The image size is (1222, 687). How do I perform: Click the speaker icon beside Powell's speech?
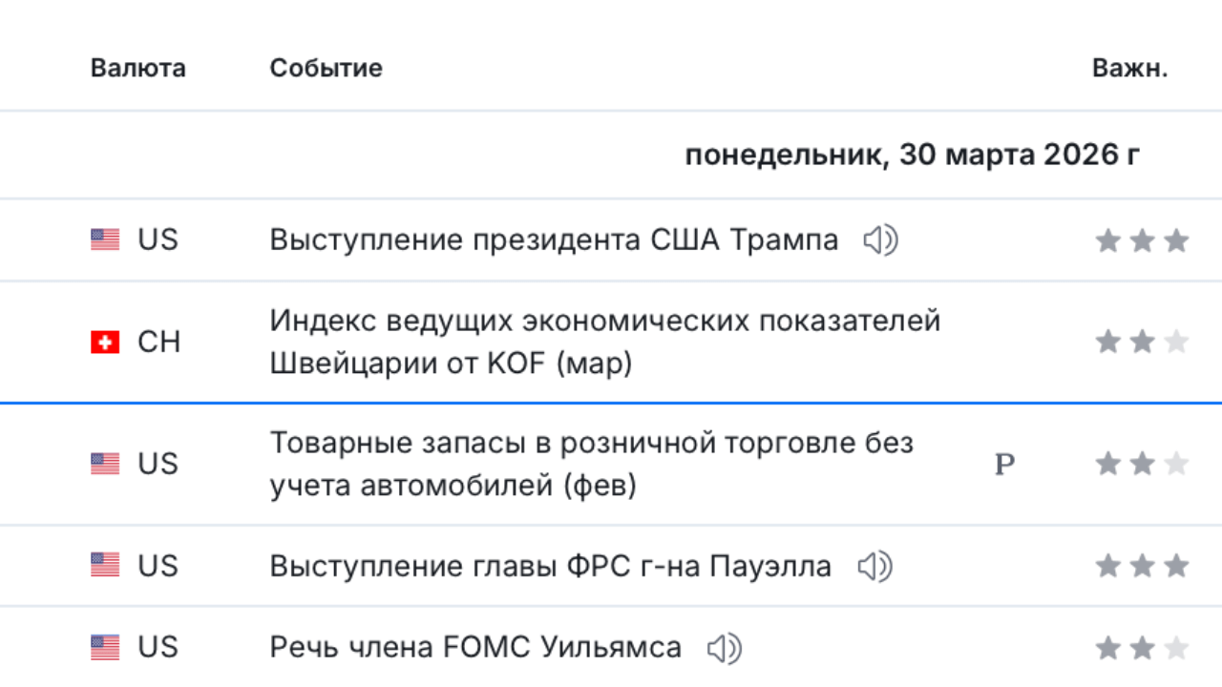tap(874, 567)
